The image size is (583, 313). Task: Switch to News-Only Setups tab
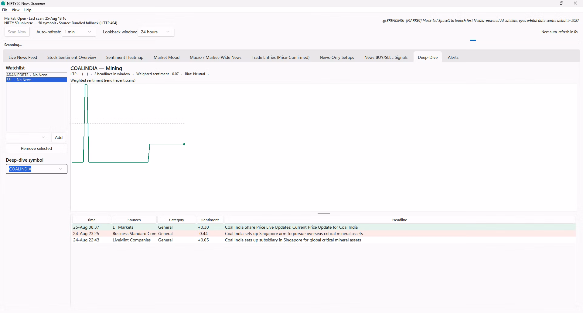[x=337, y=57]
